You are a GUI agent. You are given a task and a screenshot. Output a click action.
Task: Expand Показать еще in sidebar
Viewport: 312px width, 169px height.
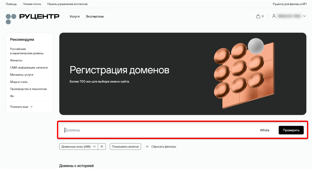pos(21,107)
